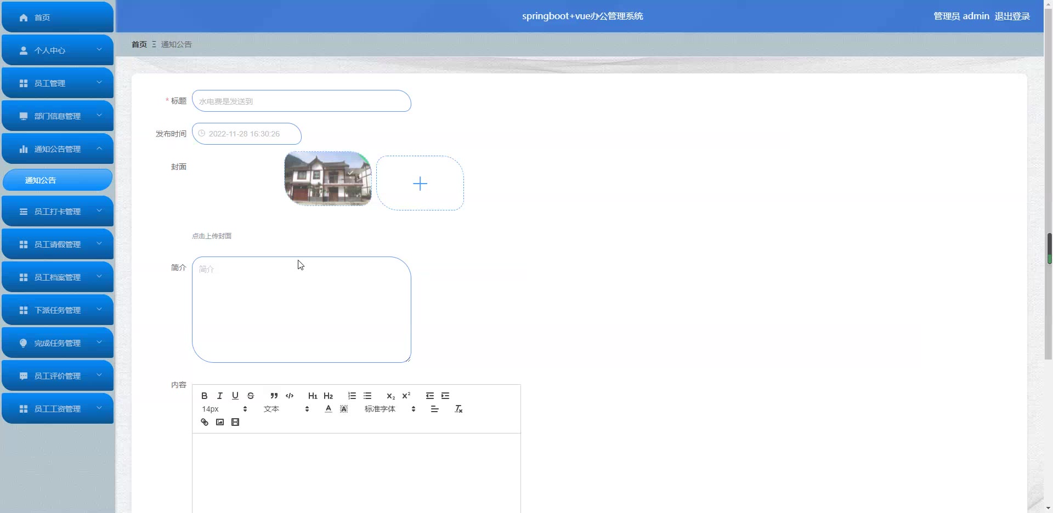Click the 通知公告 breadcrumb text
Screen dimensions: 1053x513
(x=176, y=44)
